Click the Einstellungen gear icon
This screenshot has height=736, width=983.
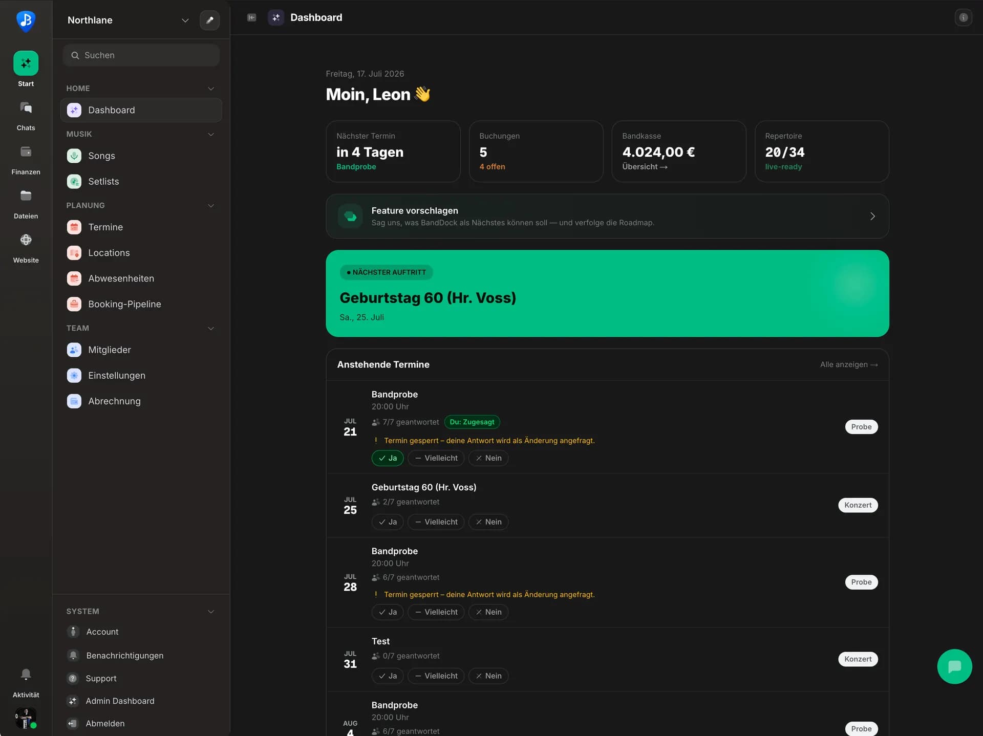point(74,375)
